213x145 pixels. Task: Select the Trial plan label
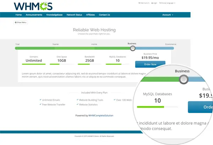click(x=17, y=44)
